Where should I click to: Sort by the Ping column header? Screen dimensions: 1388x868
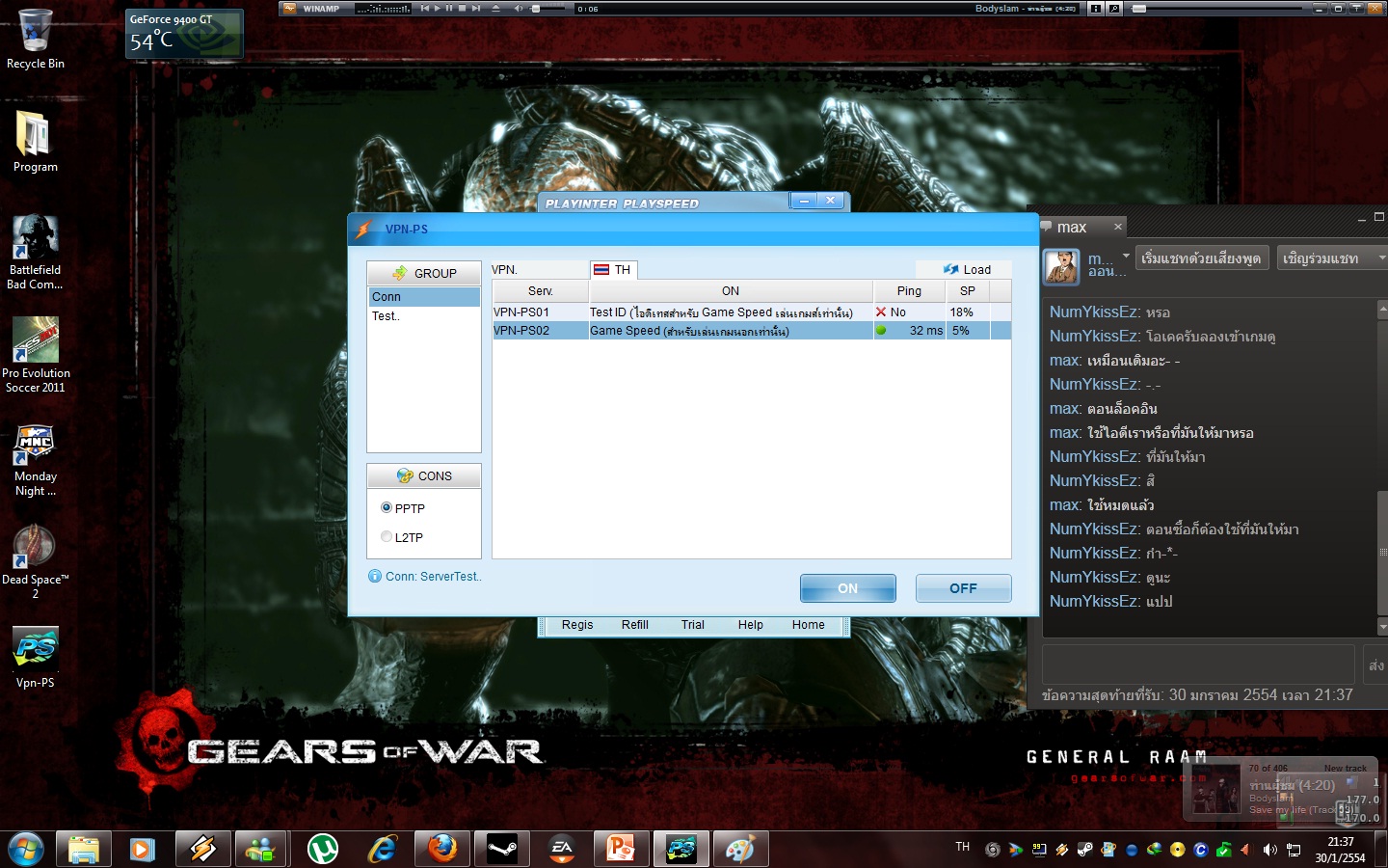[909, 291]
